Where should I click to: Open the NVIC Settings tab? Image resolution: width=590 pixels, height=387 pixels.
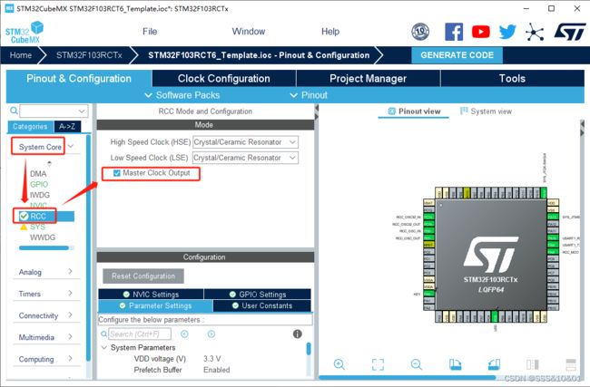tap(151, 295)
